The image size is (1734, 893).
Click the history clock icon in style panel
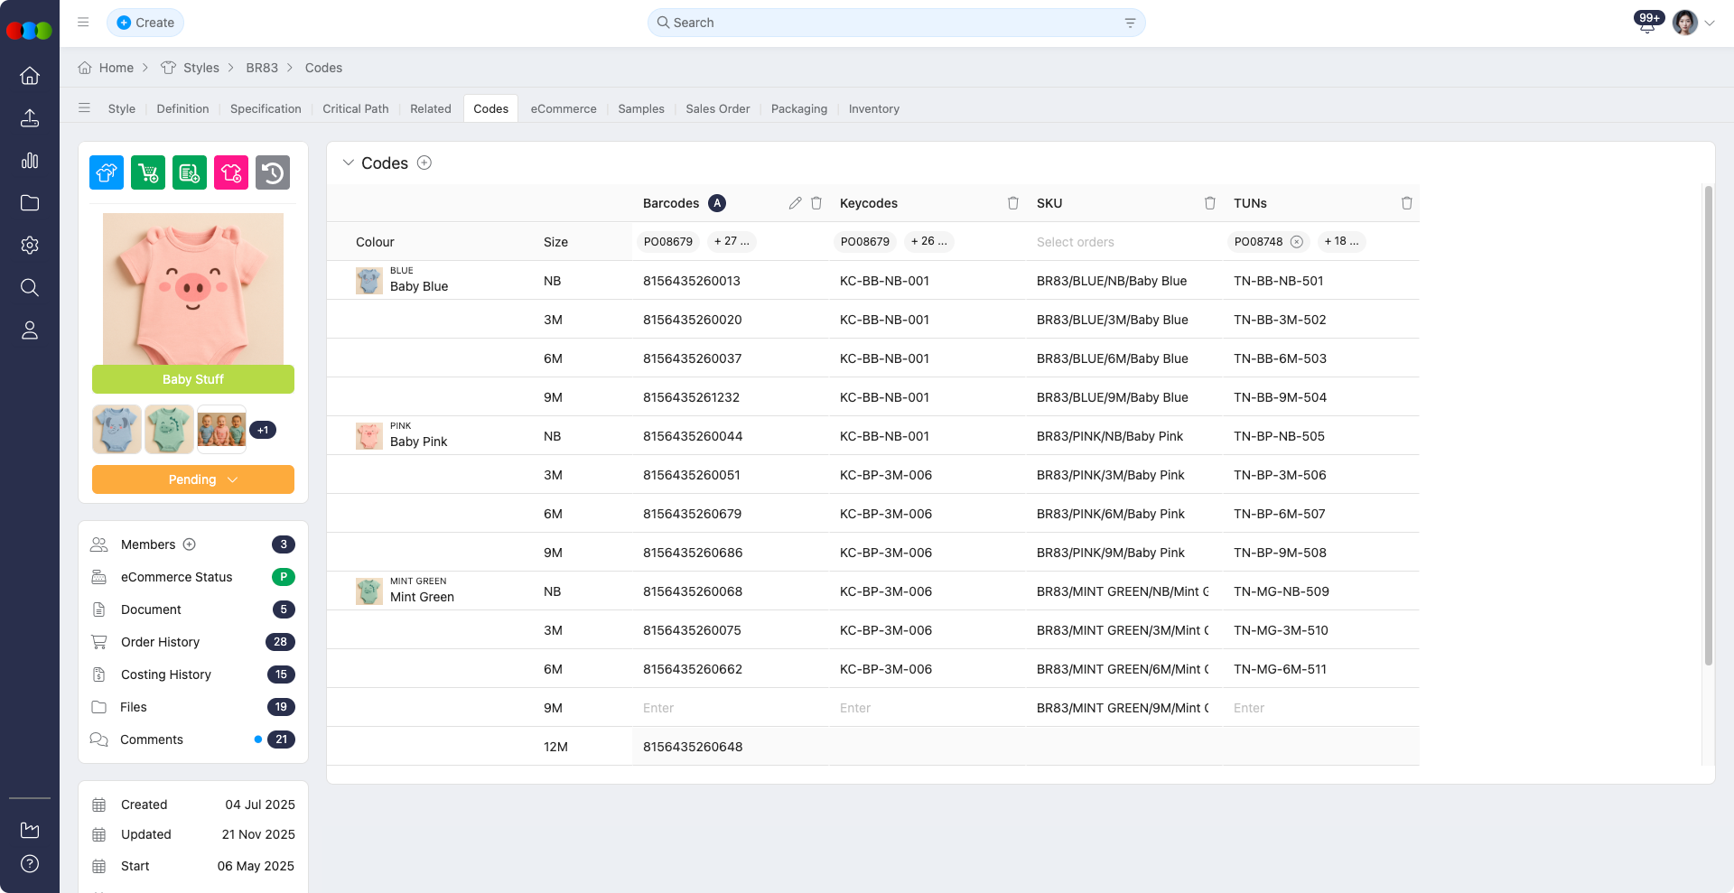tap(272, 172)
